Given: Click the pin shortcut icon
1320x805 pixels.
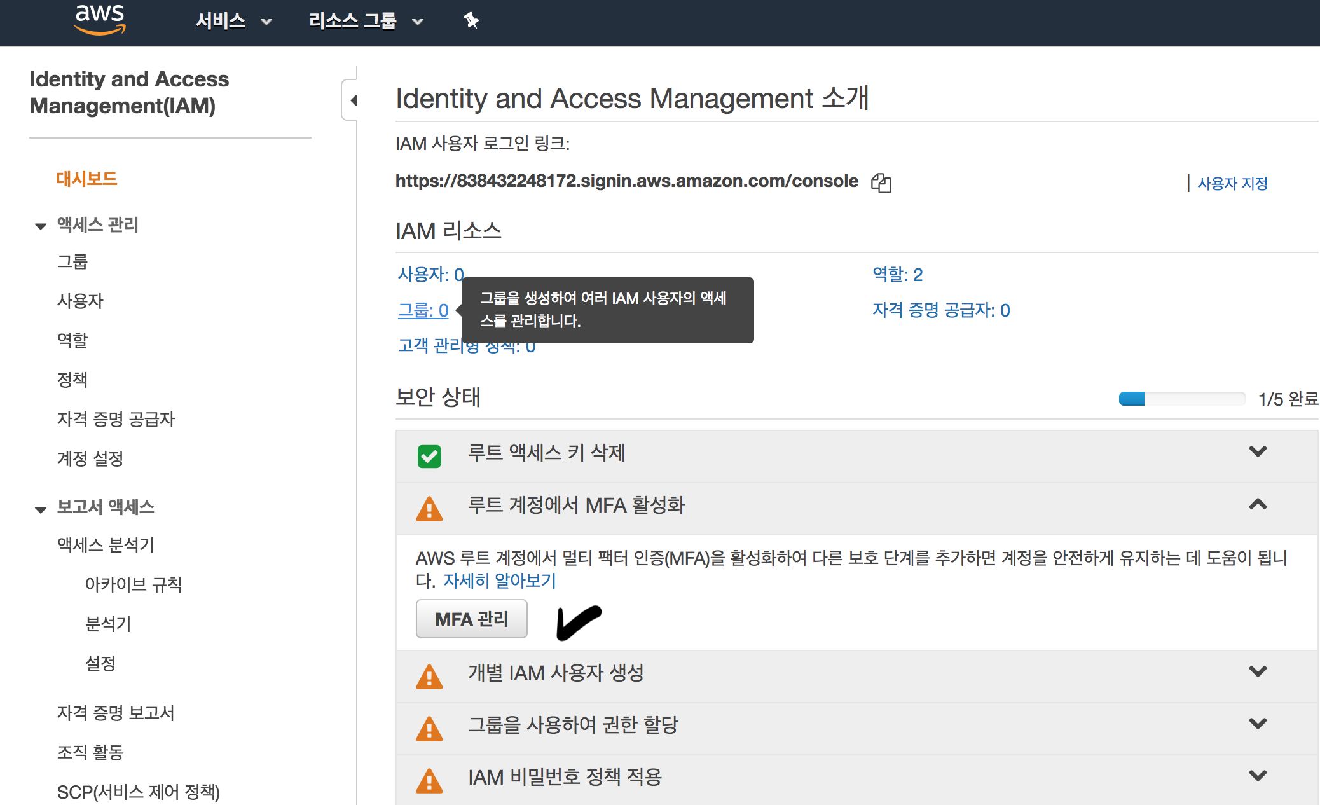Looking at the screenshot, I should [471, 20].
